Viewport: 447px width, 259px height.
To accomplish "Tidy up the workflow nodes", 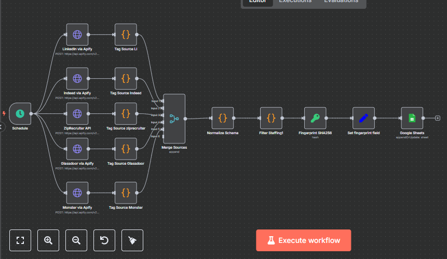I will 132,240.
